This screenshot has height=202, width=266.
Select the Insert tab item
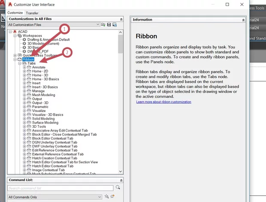pos(36,83)
